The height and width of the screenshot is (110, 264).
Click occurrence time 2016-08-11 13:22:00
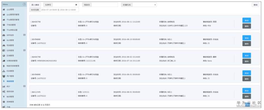point(131,22)
